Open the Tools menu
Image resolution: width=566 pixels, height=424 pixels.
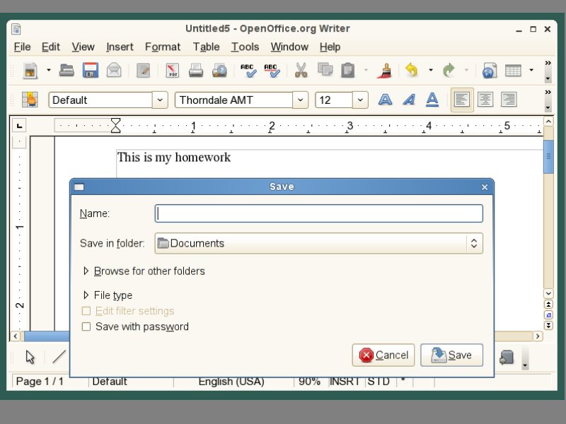click(245, 47)
